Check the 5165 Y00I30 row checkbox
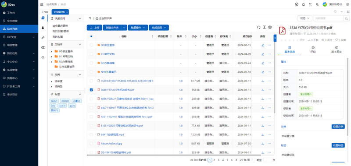Viewport: 351px width, 166px height. click(x=91, y=126)
